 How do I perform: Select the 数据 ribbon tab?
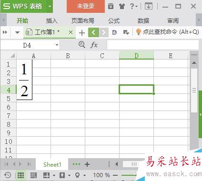[143, 20]
